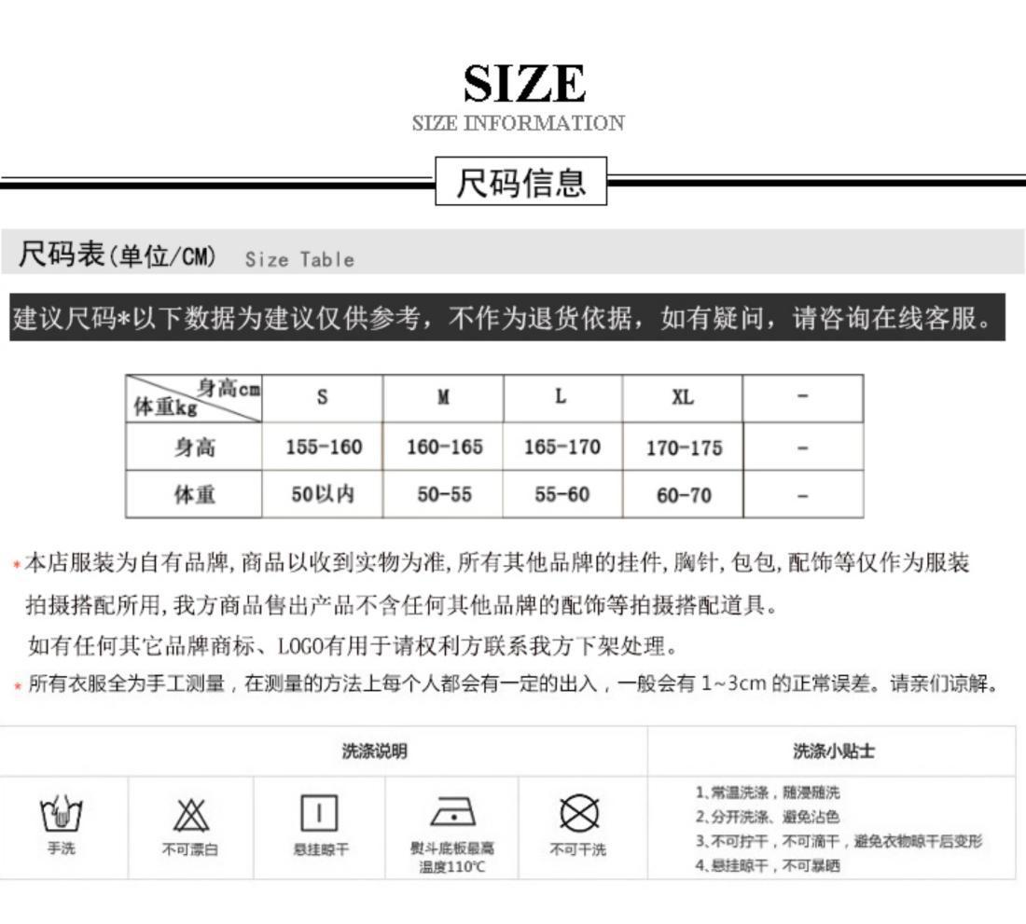The height and width of the screenshot is (924, 1026).
Task: Select the L size column header
Action: [562, 397]
